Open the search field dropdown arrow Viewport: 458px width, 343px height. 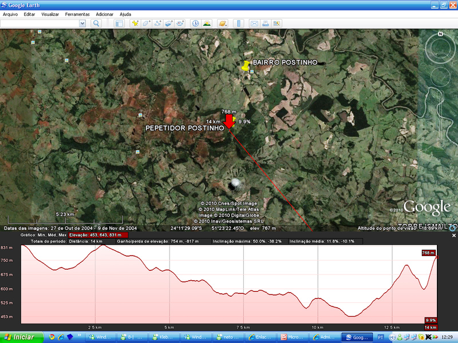coord(82,23)
